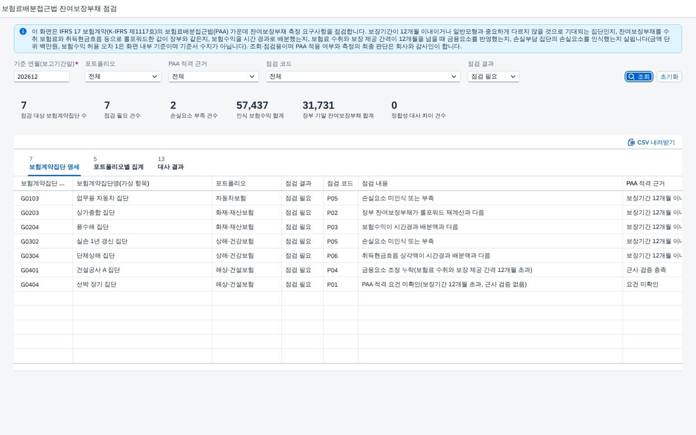Download the table via CSV 내려받기
The image size is (696, 435).
tap(651, 142)
